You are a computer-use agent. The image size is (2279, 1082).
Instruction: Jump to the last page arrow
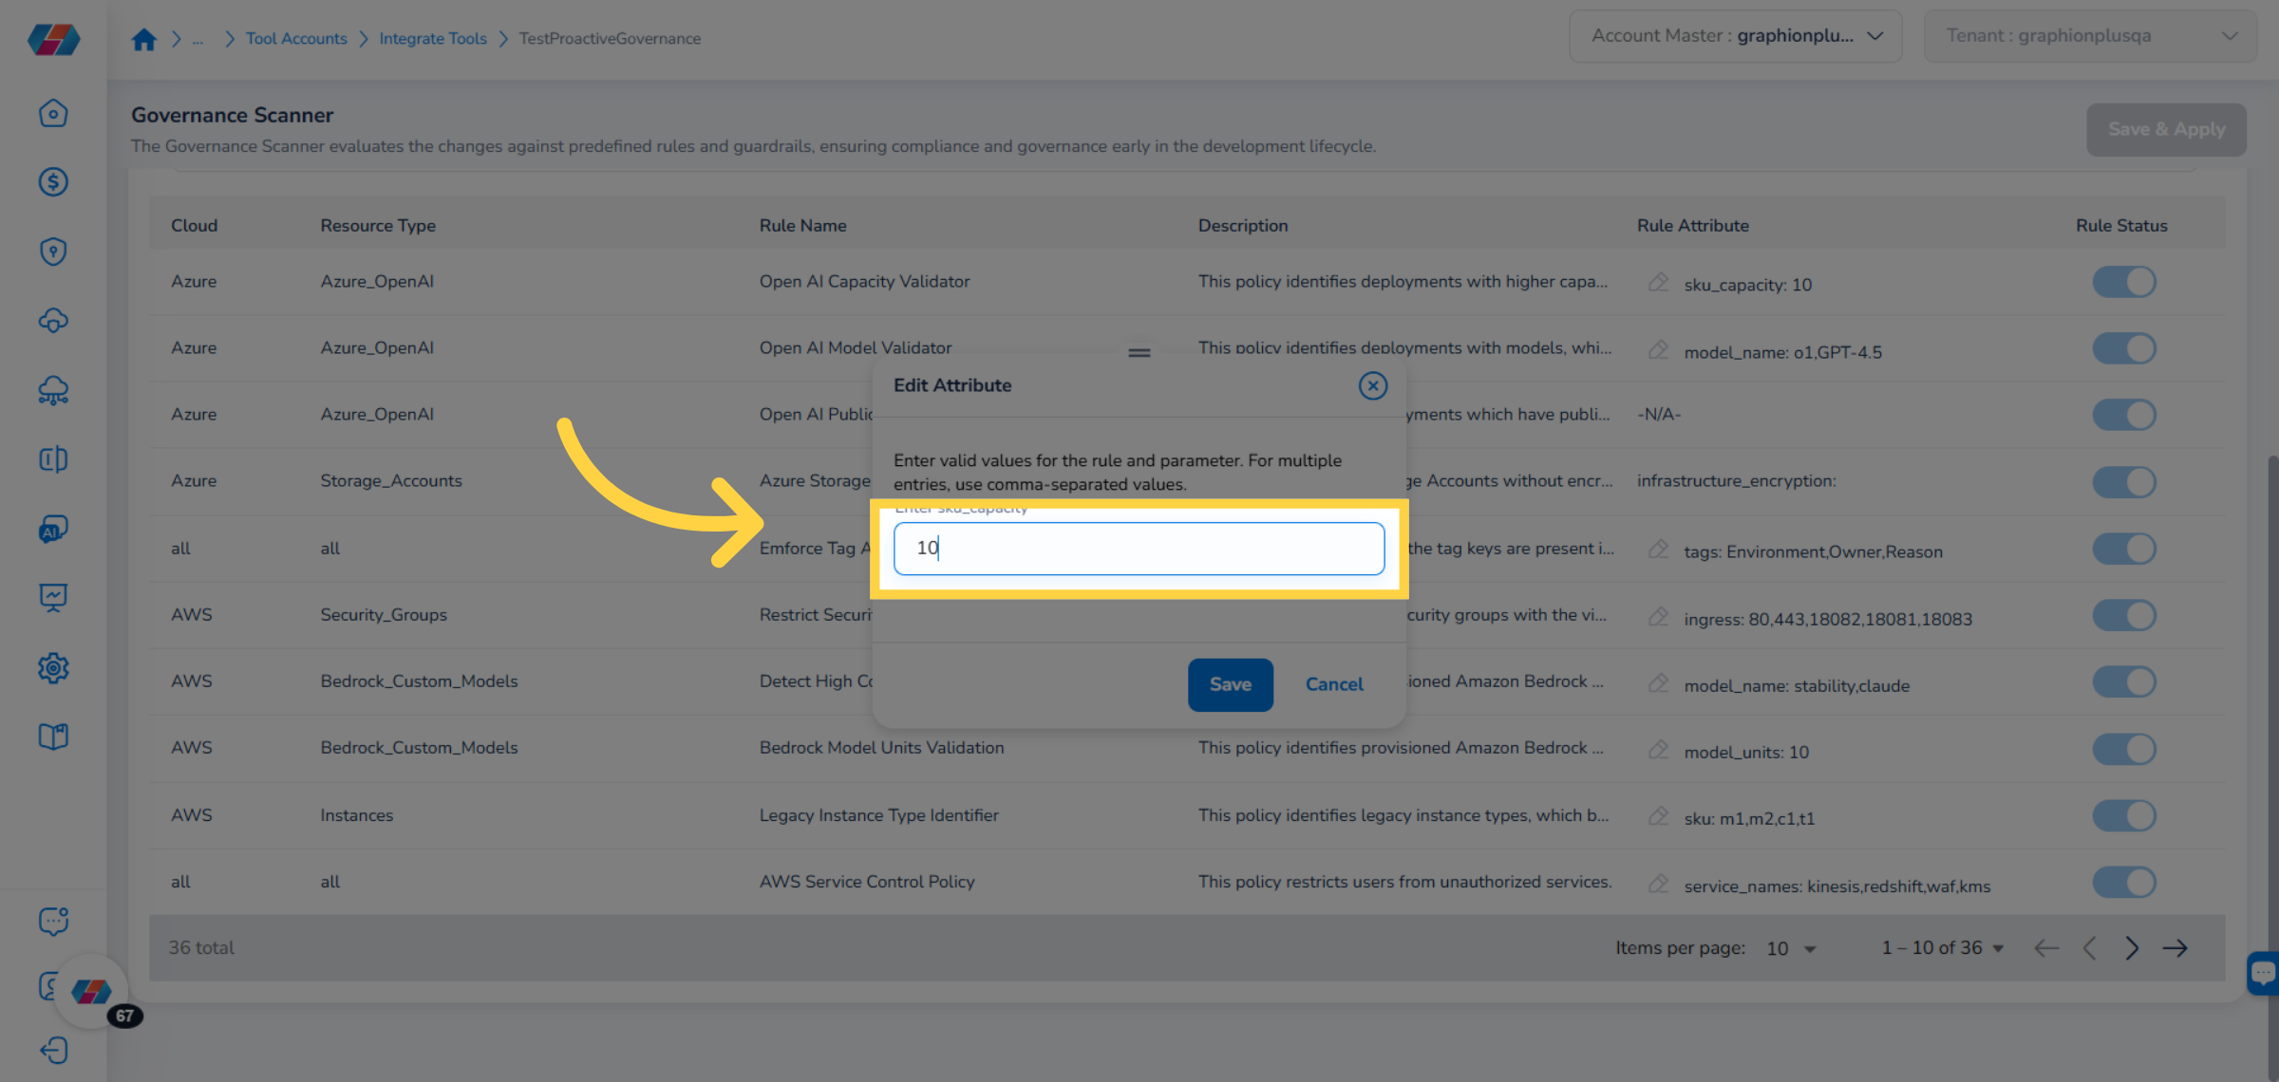[2175, 948]
